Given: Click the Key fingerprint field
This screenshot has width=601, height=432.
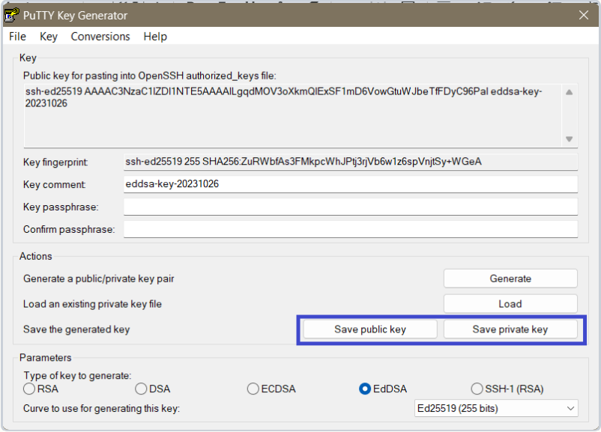Looking at the screenshot, I should [x=350, y=162].
